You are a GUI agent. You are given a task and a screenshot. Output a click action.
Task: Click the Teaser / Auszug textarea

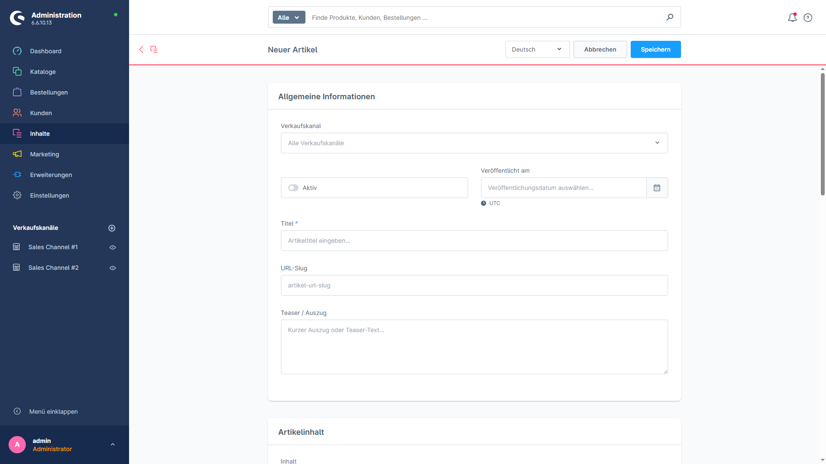[x=474, y=347]
